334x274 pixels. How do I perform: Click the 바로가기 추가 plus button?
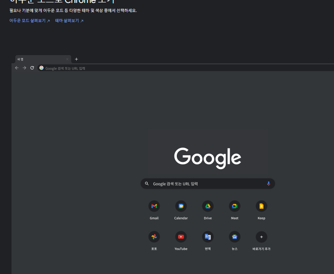tap(262, 237)
